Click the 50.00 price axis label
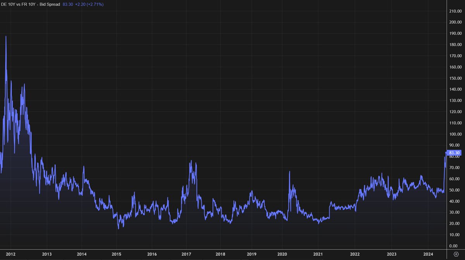Screen dimensions: 465x260 coord(455,190)
